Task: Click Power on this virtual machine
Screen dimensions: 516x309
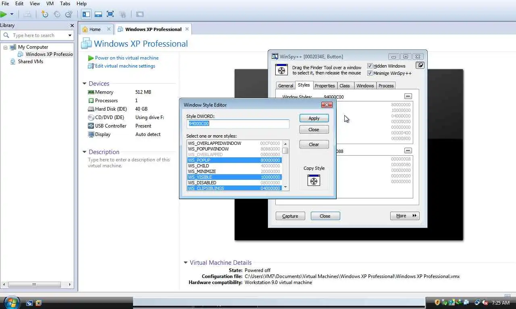Action: (127, 58)
